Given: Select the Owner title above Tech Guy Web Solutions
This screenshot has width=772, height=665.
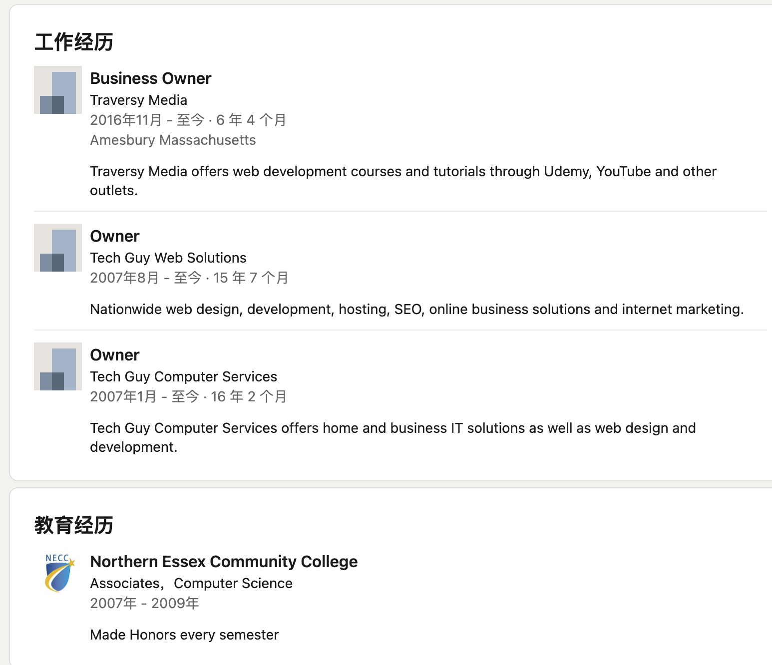Looking at the screenshot, I should (114, 236).
